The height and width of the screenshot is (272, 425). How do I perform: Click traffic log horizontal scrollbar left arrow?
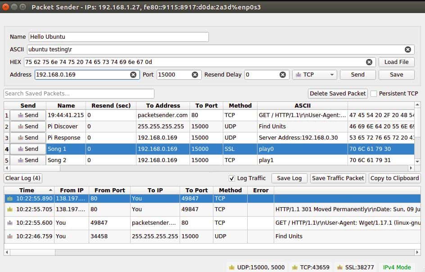pyautogui.click(x=7, y=253)
